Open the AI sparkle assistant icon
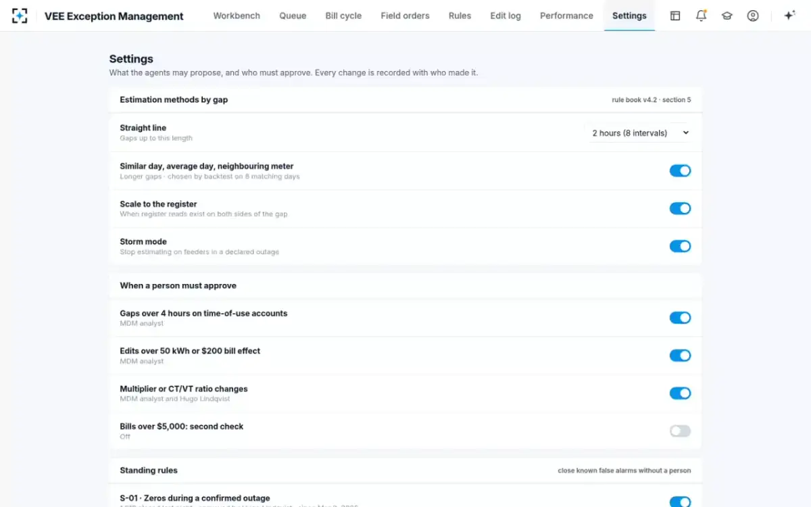811x507 pixels. click(789, 16)
